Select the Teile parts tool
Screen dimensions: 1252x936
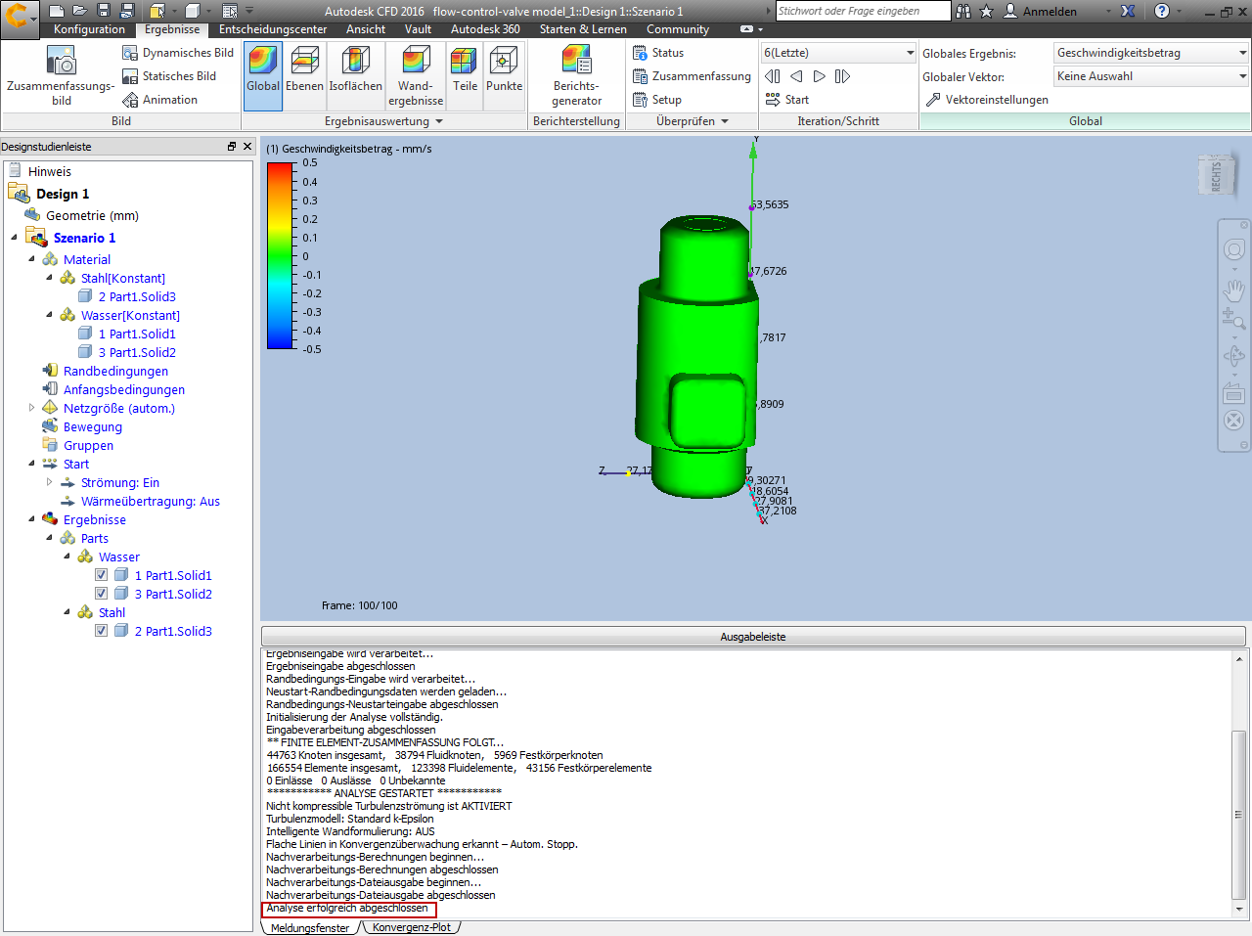point(465,75)
